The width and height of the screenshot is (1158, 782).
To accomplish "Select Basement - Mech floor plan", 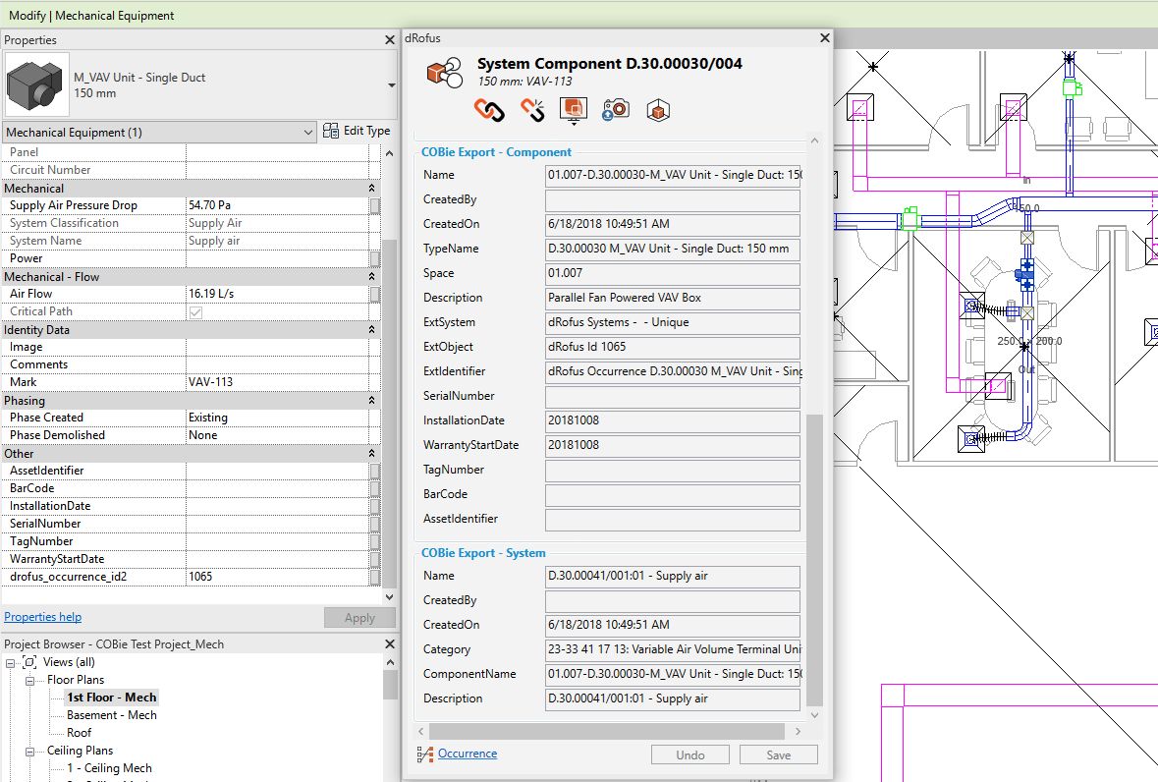I will 111,715.
